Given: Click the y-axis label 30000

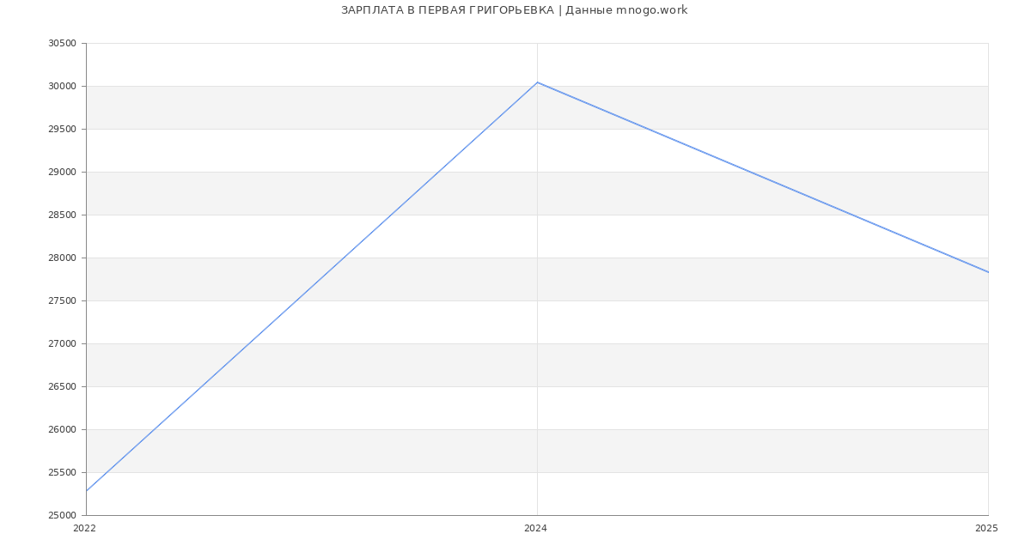Looking at the screenshot, I should pyautogui.click(x=62, y=87).
